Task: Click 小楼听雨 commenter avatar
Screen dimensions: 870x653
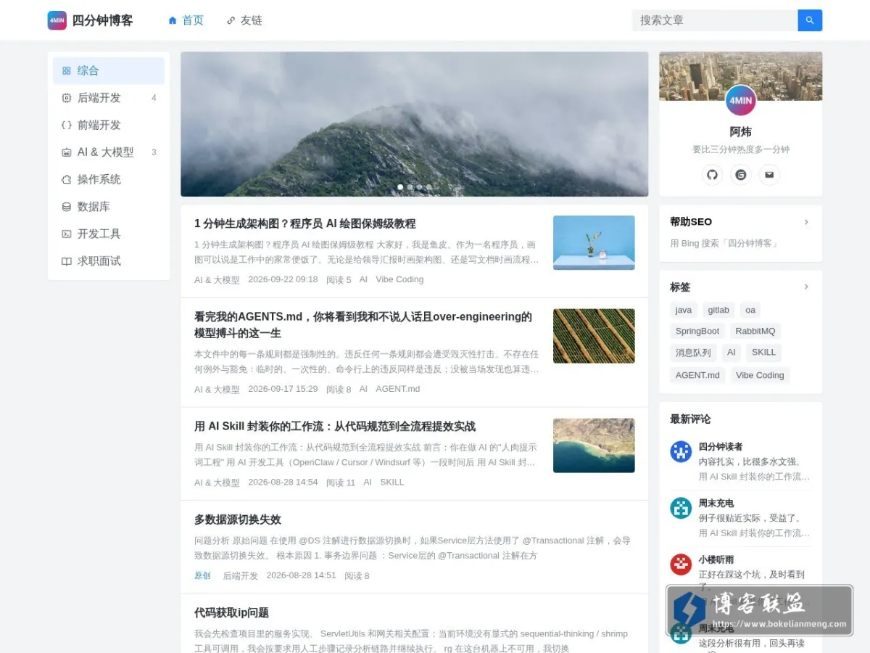Action: click(x=681, y=564)
